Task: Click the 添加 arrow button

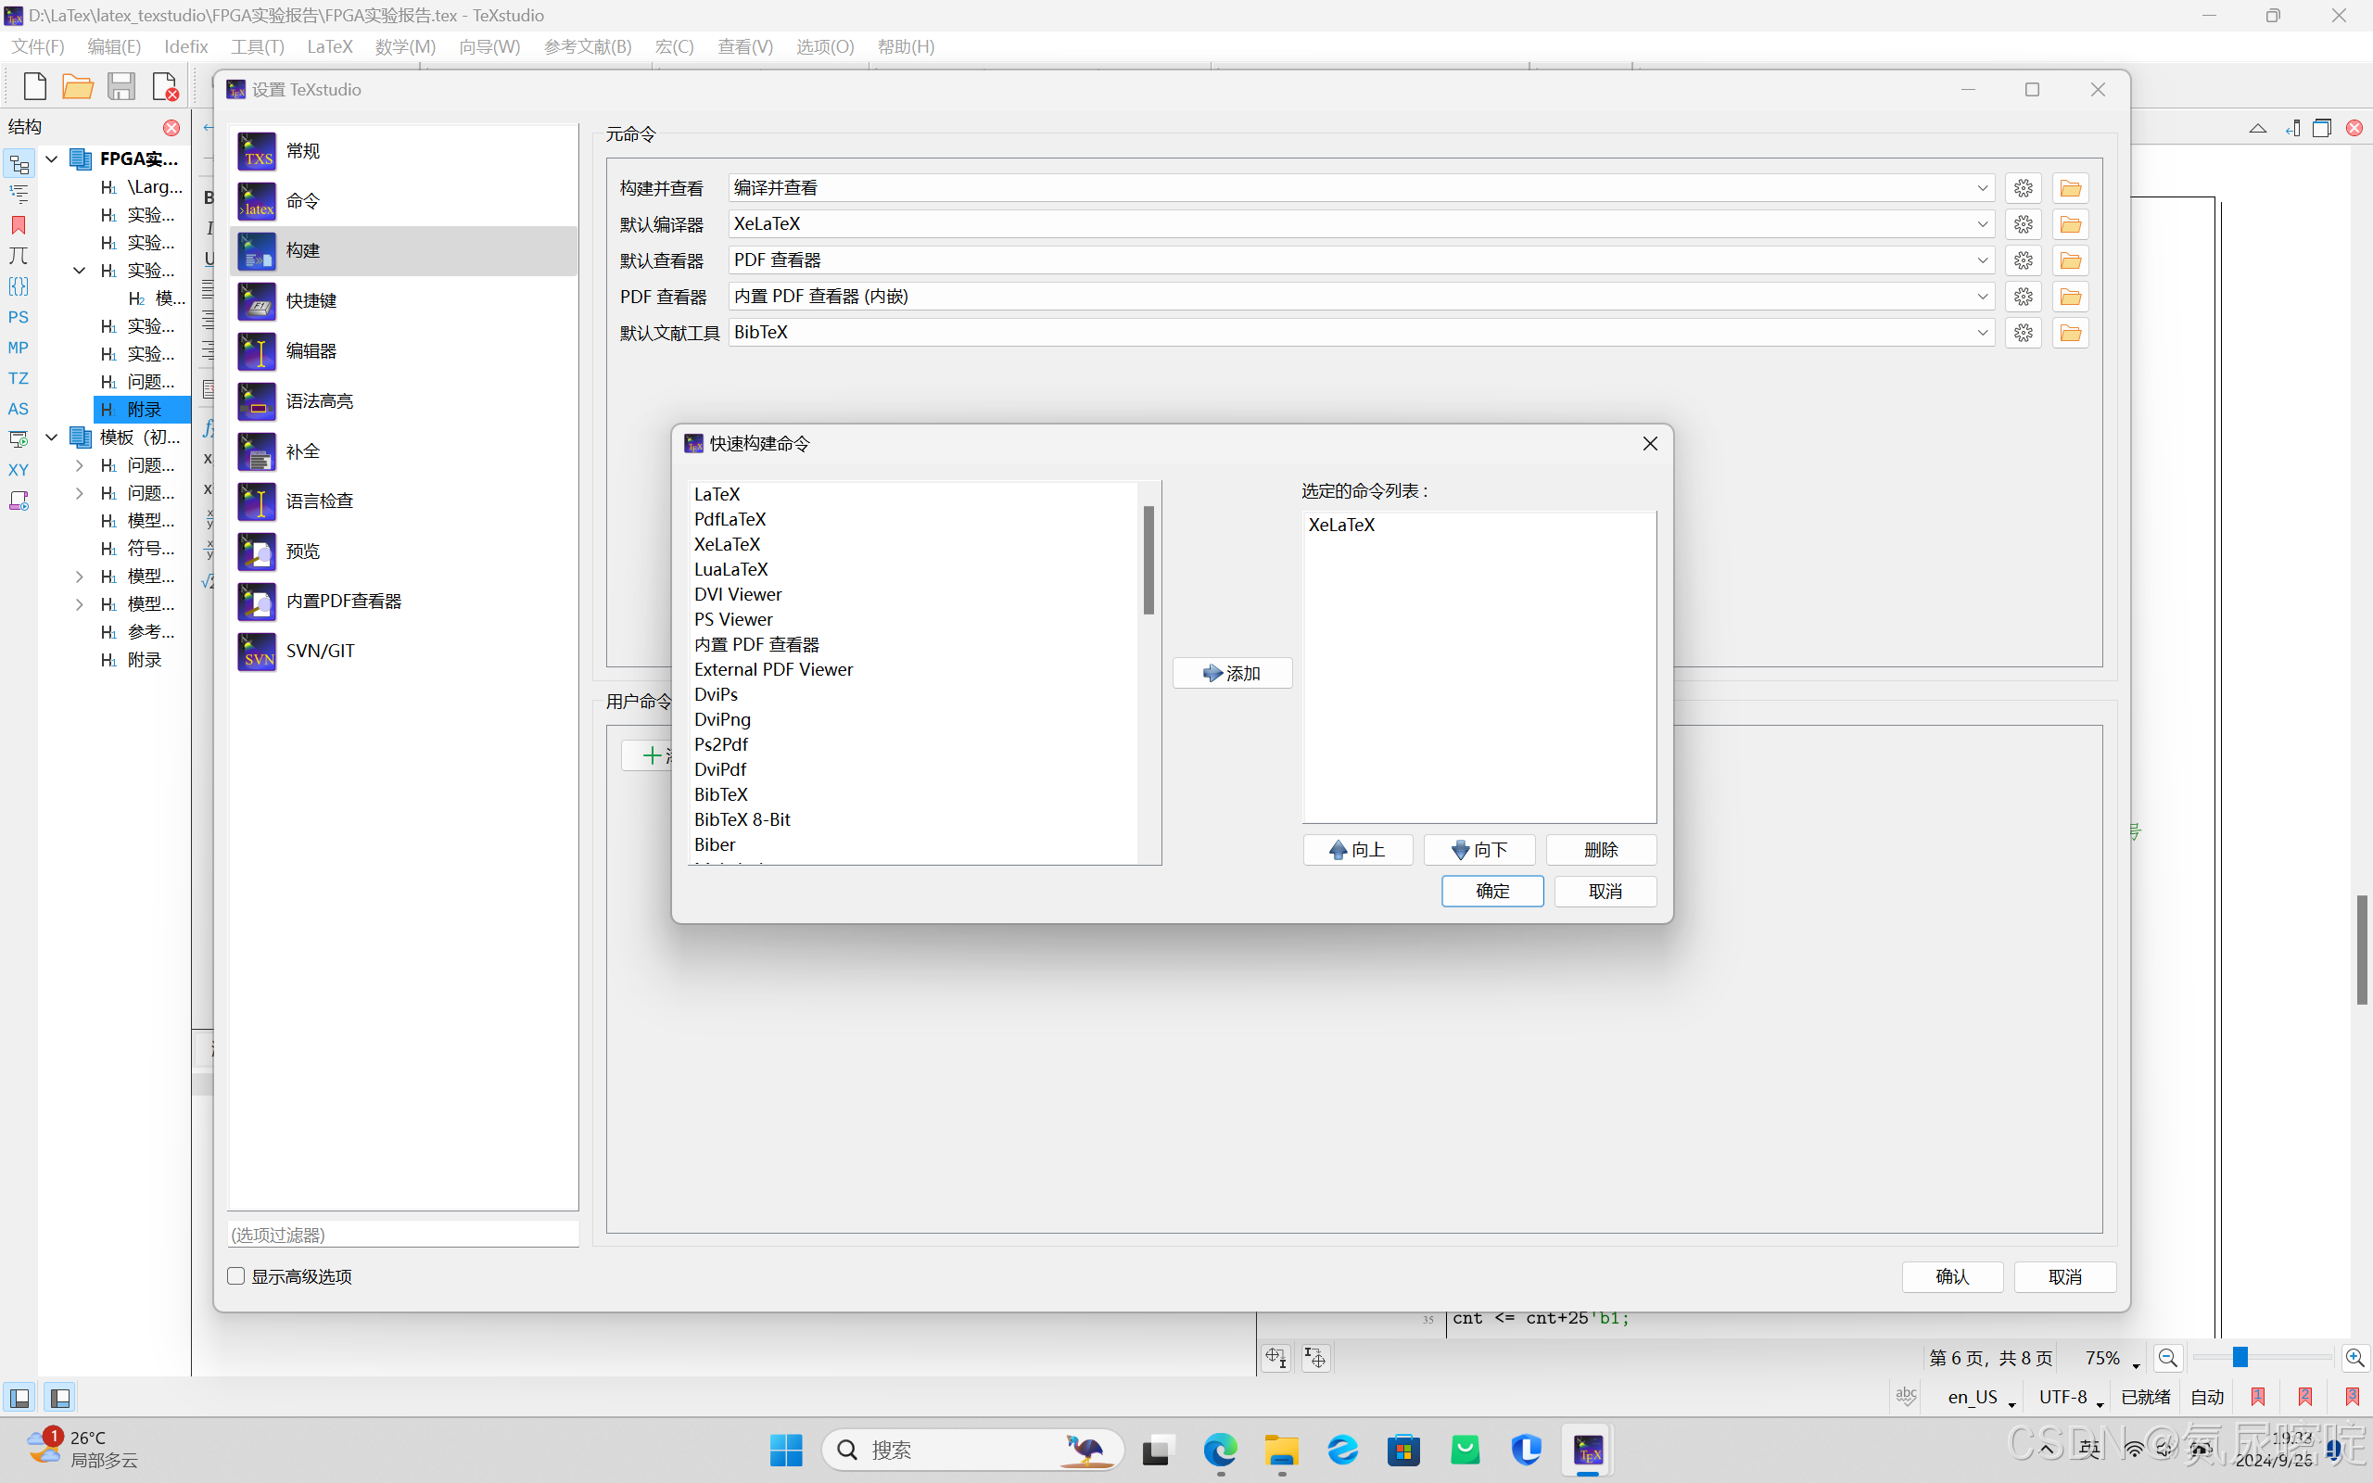Action: coord(1232,674)
